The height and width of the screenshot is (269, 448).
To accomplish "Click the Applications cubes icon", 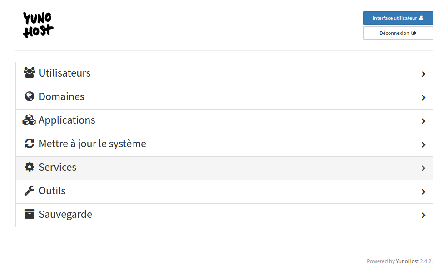I will (29, 120).
